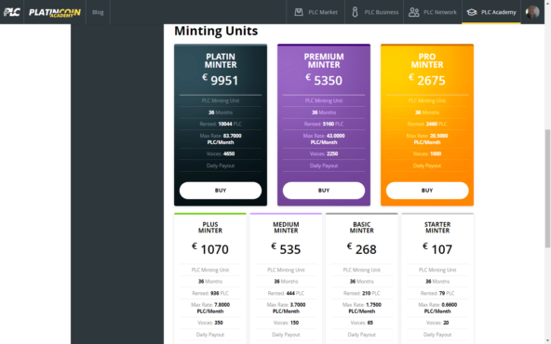The width and height of the screenshot is (551, 344).
Task: Click the PRO MINTER card title
Action: 427,60
